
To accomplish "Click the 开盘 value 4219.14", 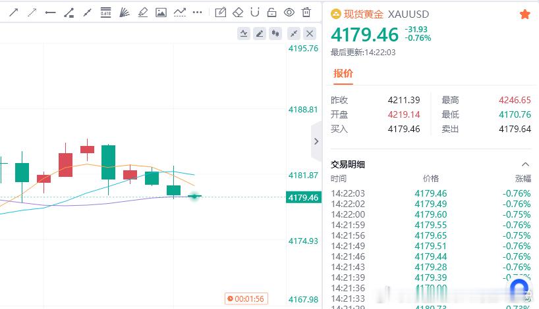I will pyautogui.click(x=404, y=114).
